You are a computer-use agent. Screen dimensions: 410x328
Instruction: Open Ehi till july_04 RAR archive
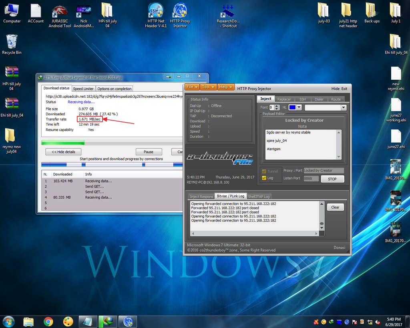12,107
